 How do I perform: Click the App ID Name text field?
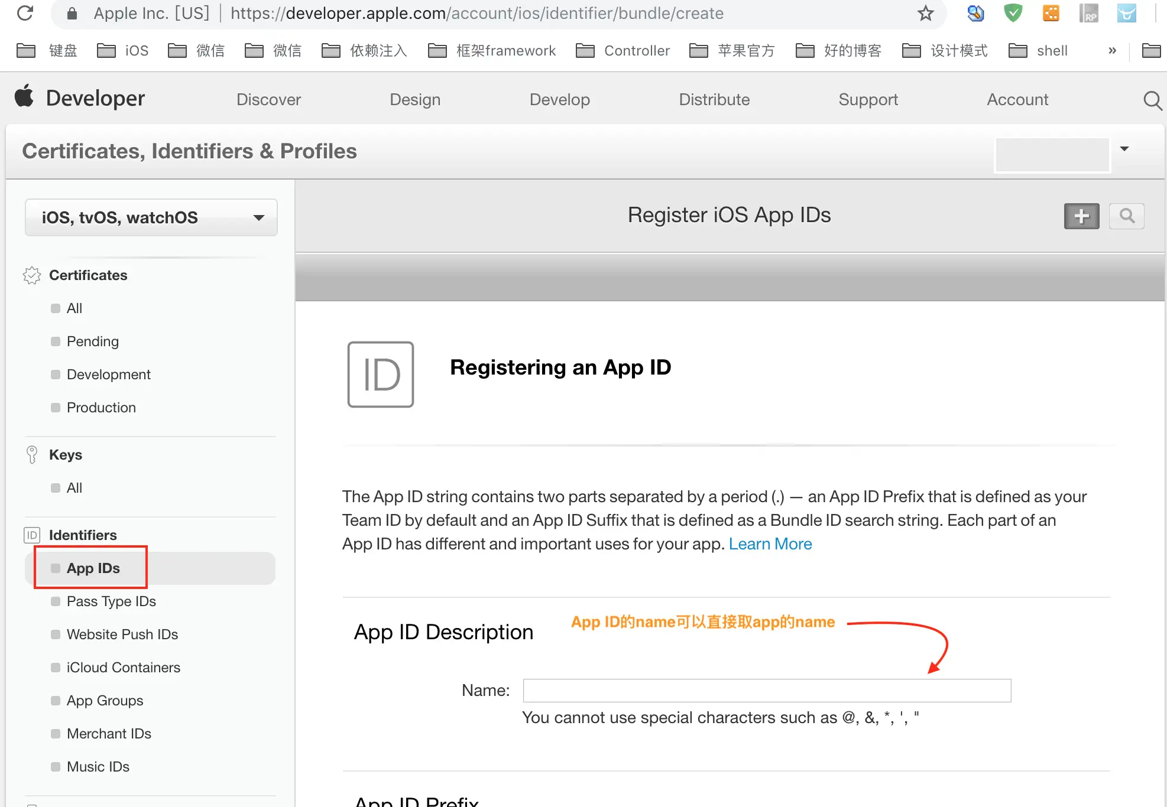(767, 690)
